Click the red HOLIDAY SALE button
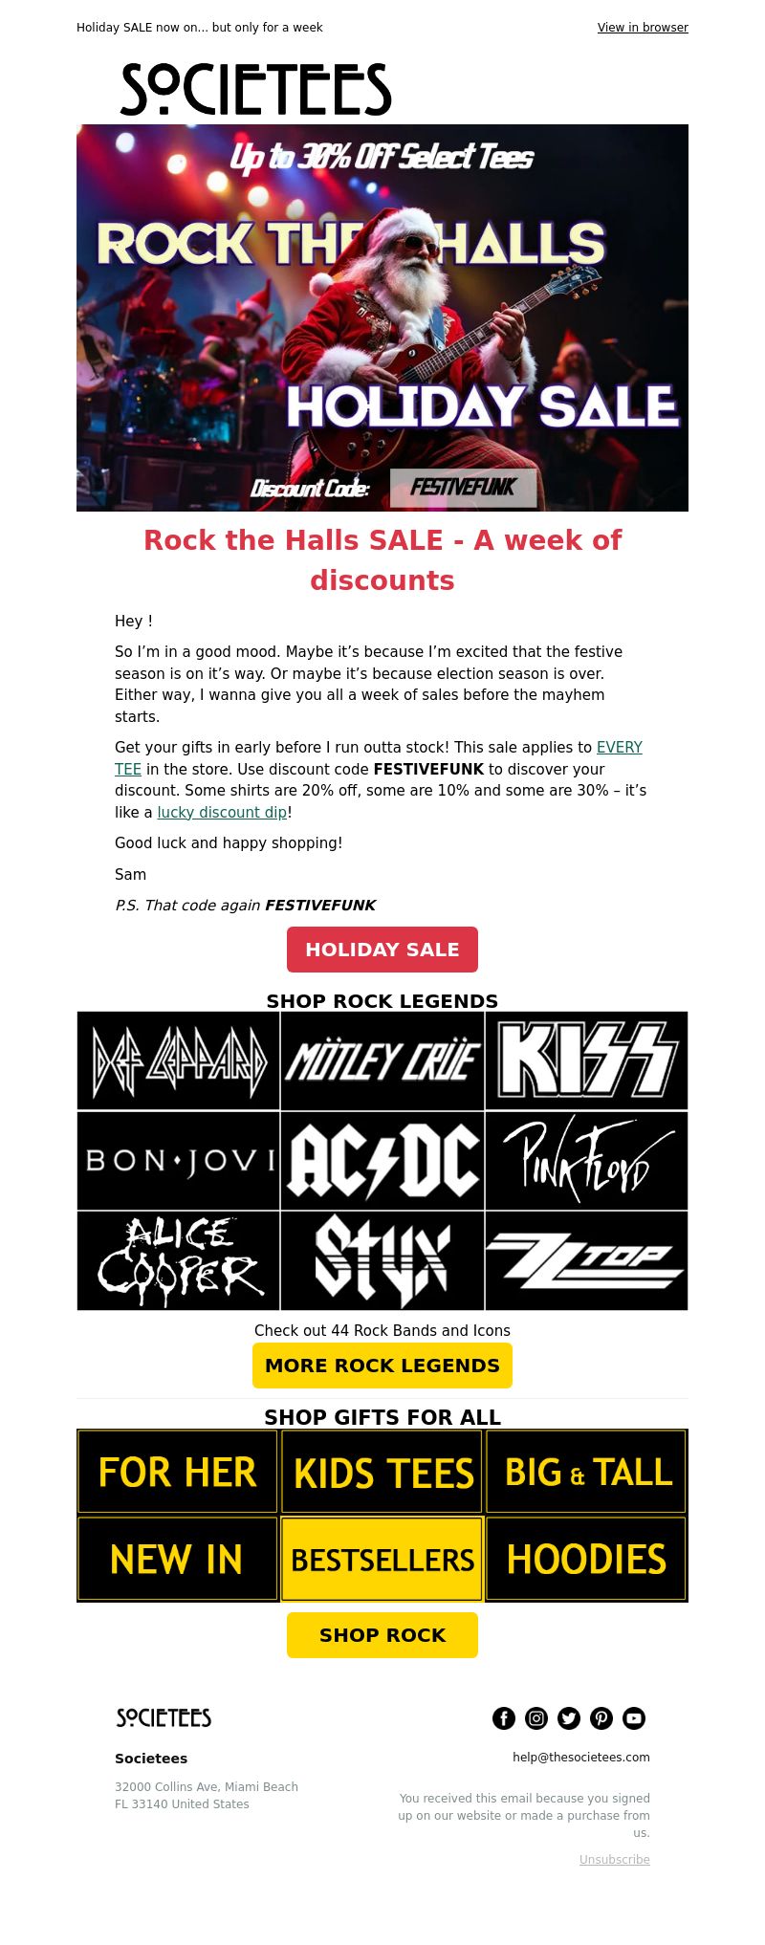Viewport: 765px width, 1945px height. click(x=382, y=950)
